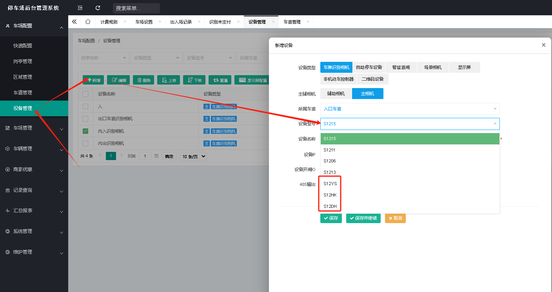Click the home icon tab

tap(88, 22)
